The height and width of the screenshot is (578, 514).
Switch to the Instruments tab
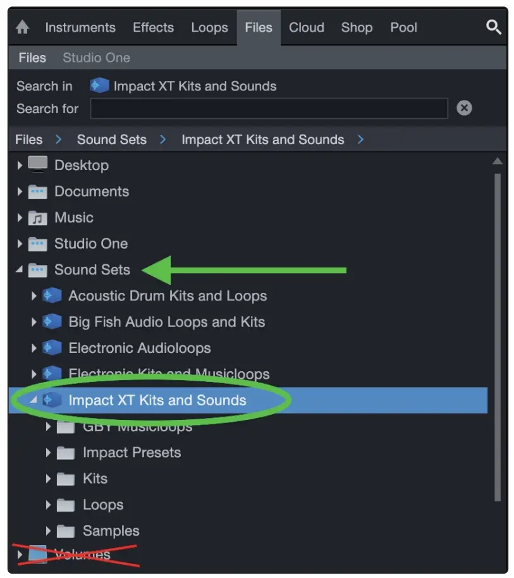(x=80, y=28)
